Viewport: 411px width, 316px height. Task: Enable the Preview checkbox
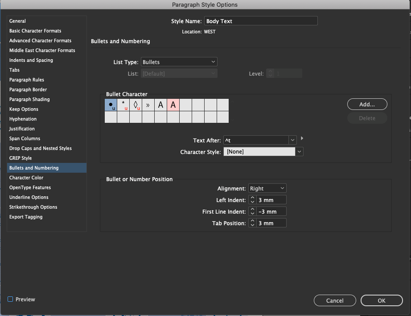click(11, 300)
